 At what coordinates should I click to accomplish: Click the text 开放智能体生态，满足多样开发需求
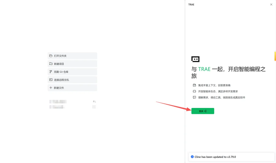(218, 91)
